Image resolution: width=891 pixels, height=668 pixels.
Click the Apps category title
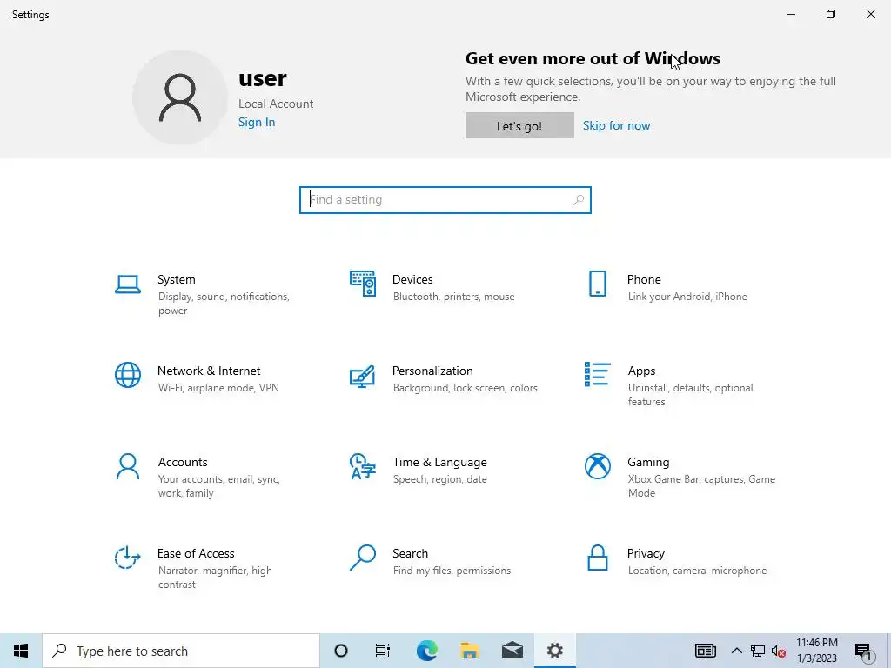pos(641,371)
